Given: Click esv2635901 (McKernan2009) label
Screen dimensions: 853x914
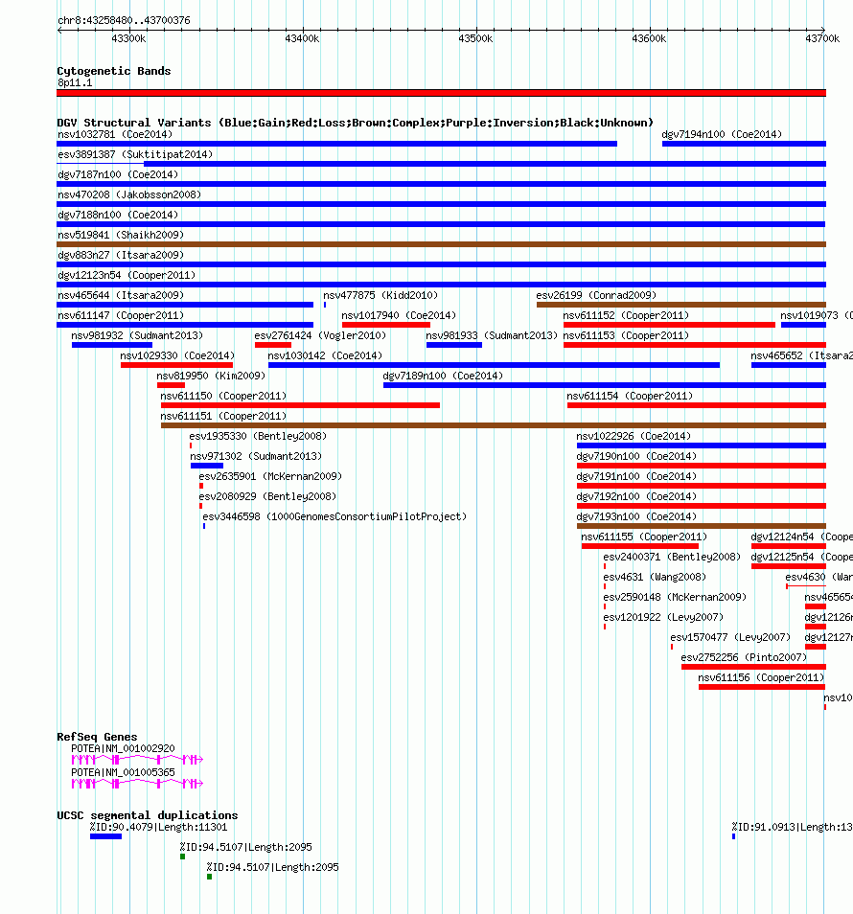Looking at the screenshot, I should coord(270,476).
